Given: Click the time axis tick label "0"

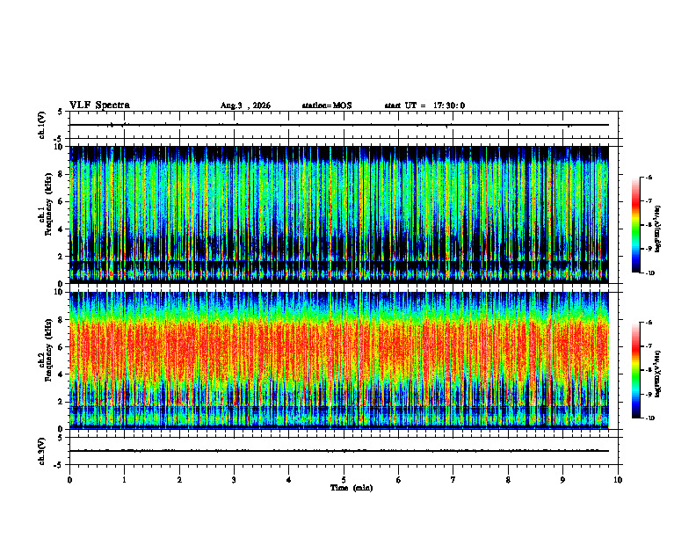Looking at the screenshot, I should pos(69,480).
